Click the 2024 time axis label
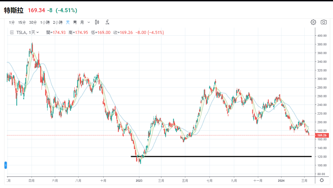Screen dimensions: 333x188 tap(281, 181)
